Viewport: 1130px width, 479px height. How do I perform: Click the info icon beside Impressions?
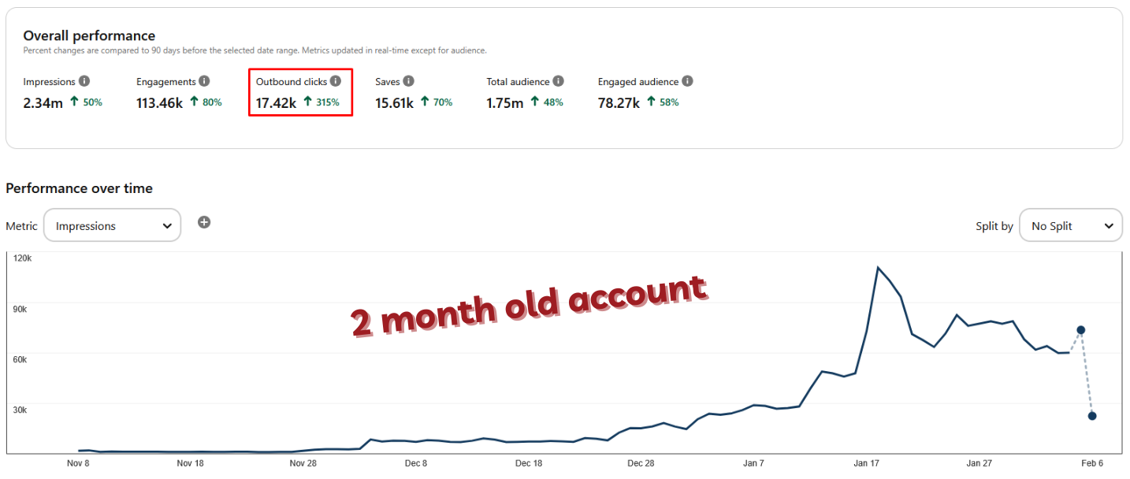[x=84, y=81]
